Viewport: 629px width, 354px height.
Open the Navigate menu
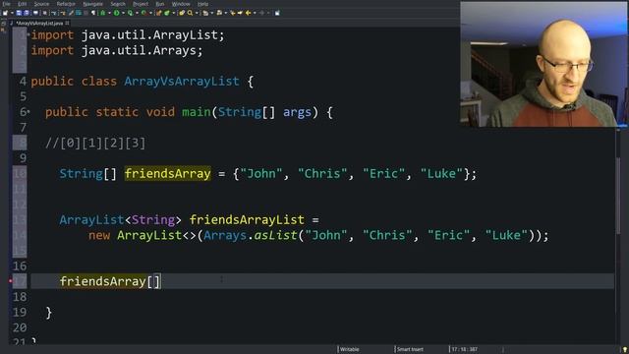[92, 4]
